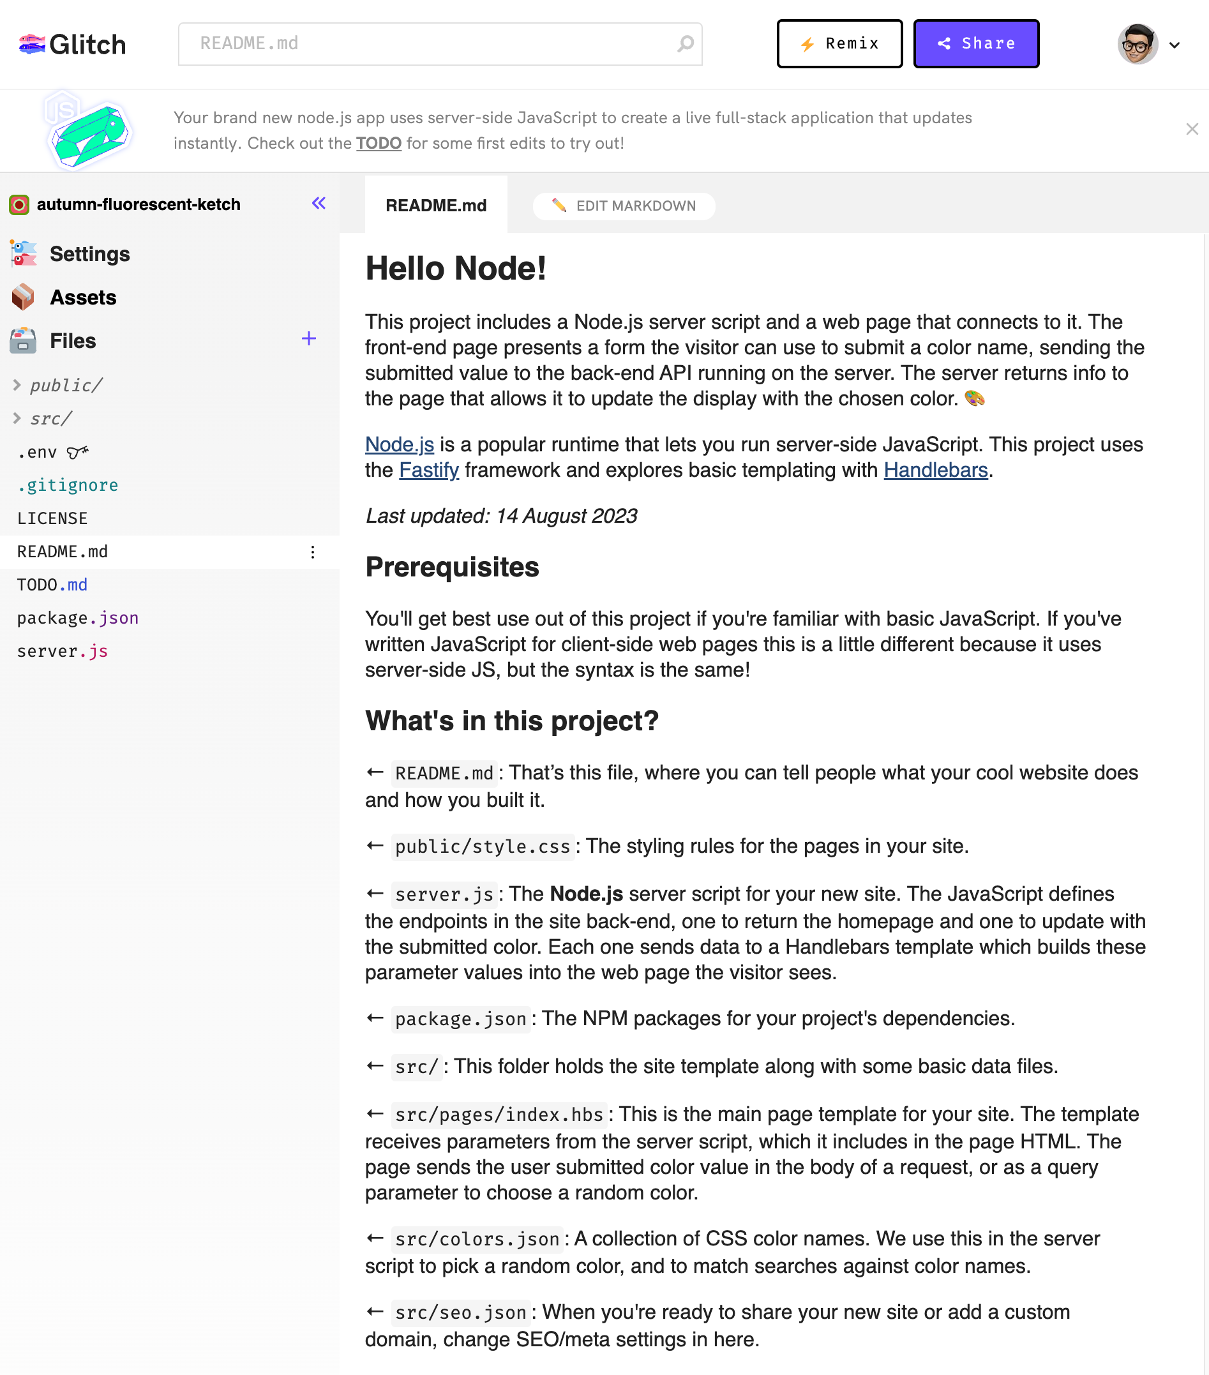The width and height of the screenshot is (1209, 1375).
Task: Focus the README.md search field
Action: coord(440,43)
